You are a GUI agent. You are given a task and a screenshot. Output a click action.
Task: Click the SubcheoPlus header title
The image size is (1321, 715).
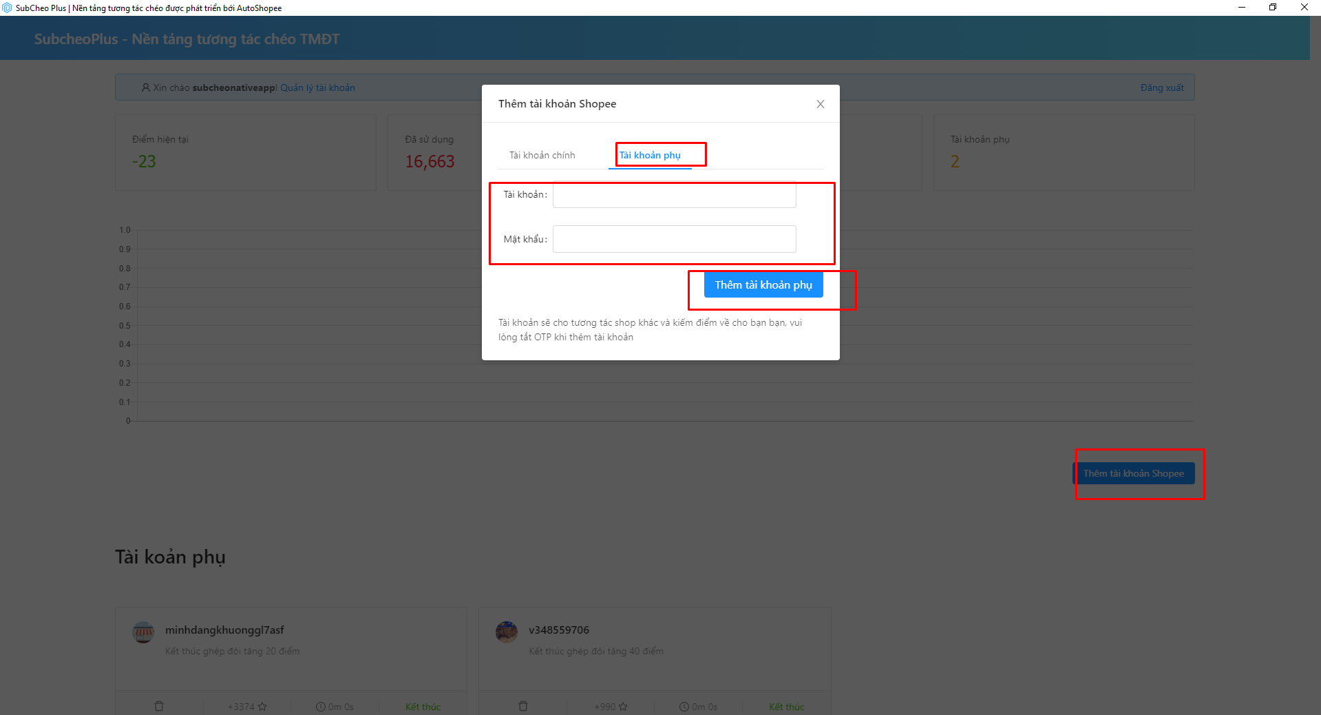(187, 39)
